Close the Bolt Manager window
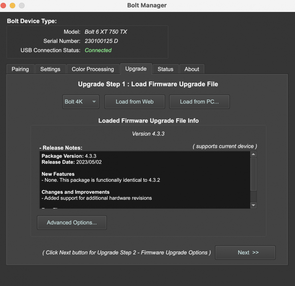This screenshot has width=295, height=286. (3, 6)
